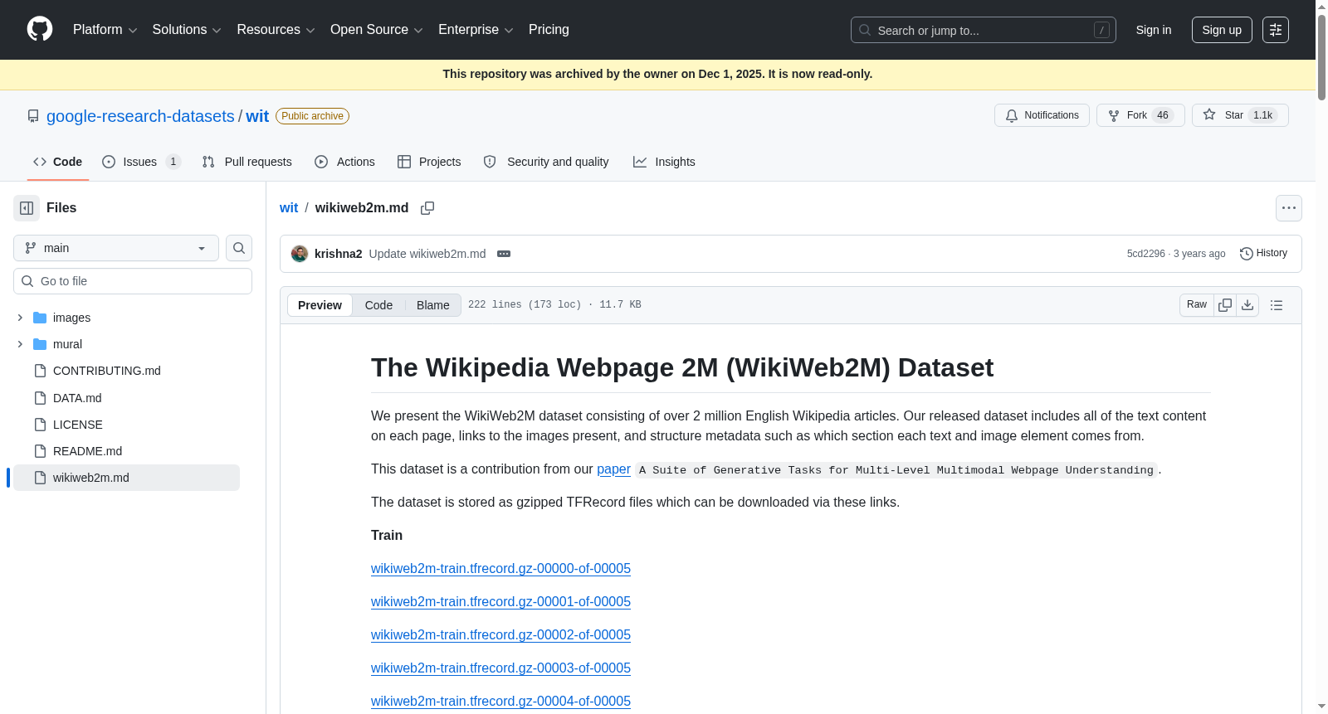
Task: Download the raw file
Action: click(1247, 305)
